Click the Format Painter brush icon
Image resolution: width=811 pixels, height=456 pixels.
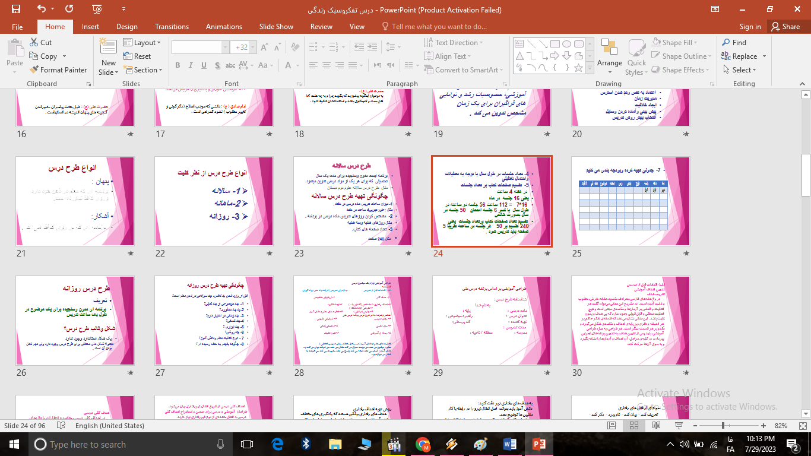click(x=34, y=70)
